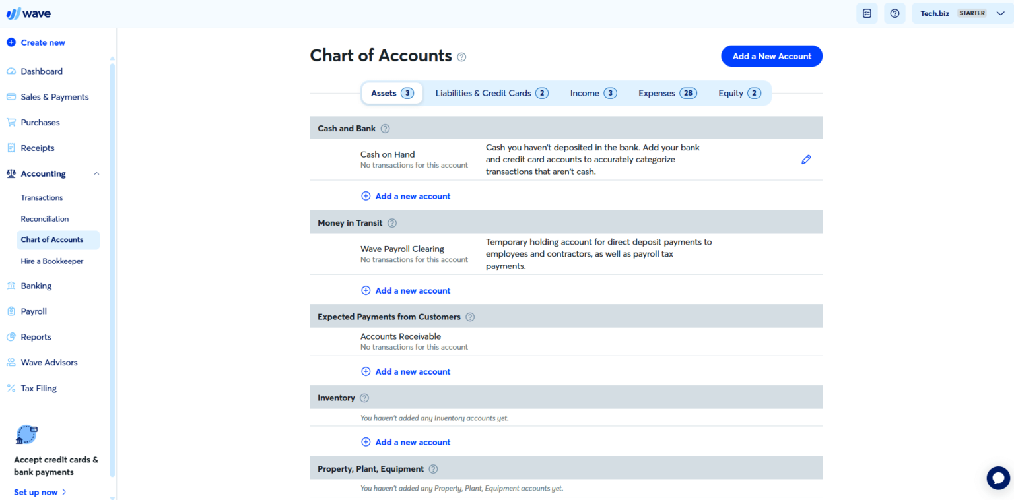The height and width of the screenshot is (500, 1014).
Task: Click the Receipts icon
Action: click(x=11, y=148)
